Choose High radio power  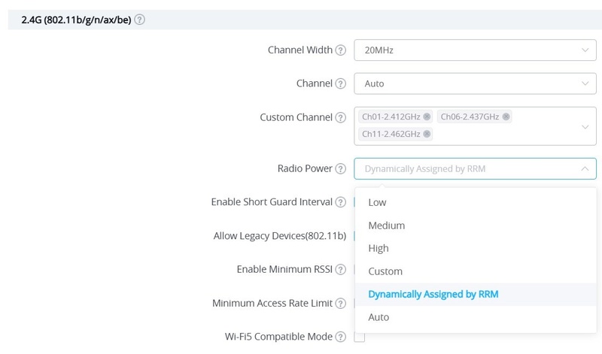pos(476,249)
